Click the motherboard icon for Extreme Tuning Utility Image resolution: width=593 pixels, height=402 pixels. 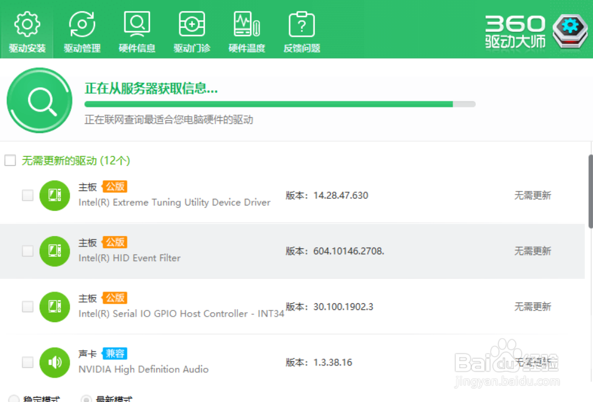tap(54, 195)
